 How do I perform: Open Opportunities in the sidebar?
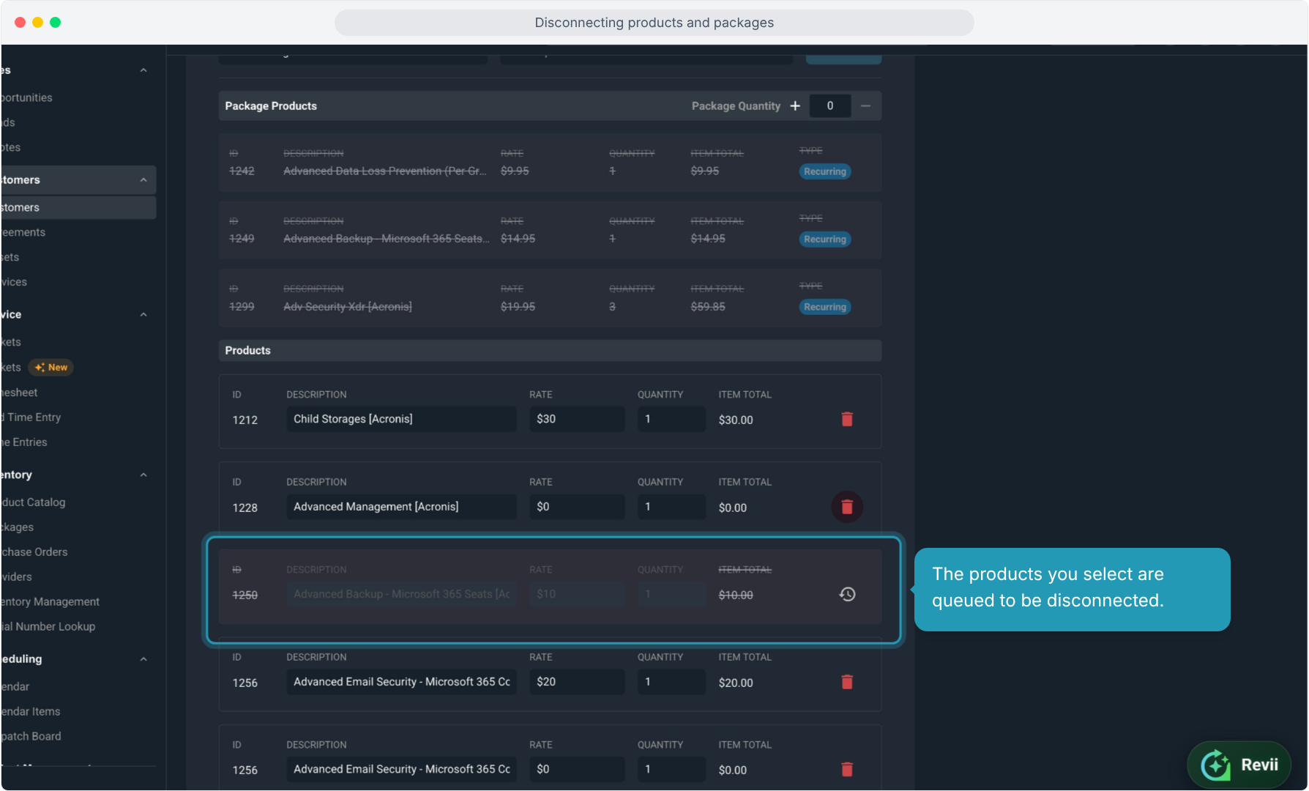tap(27, 97)
